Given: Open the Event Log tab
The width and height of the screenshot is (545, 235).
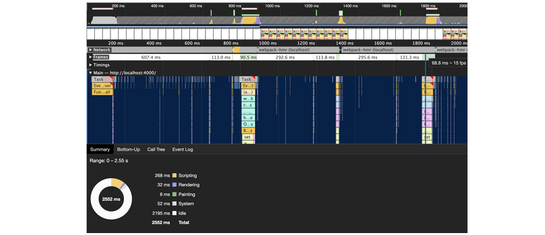Looking at the screenshot, I should 183,149.
